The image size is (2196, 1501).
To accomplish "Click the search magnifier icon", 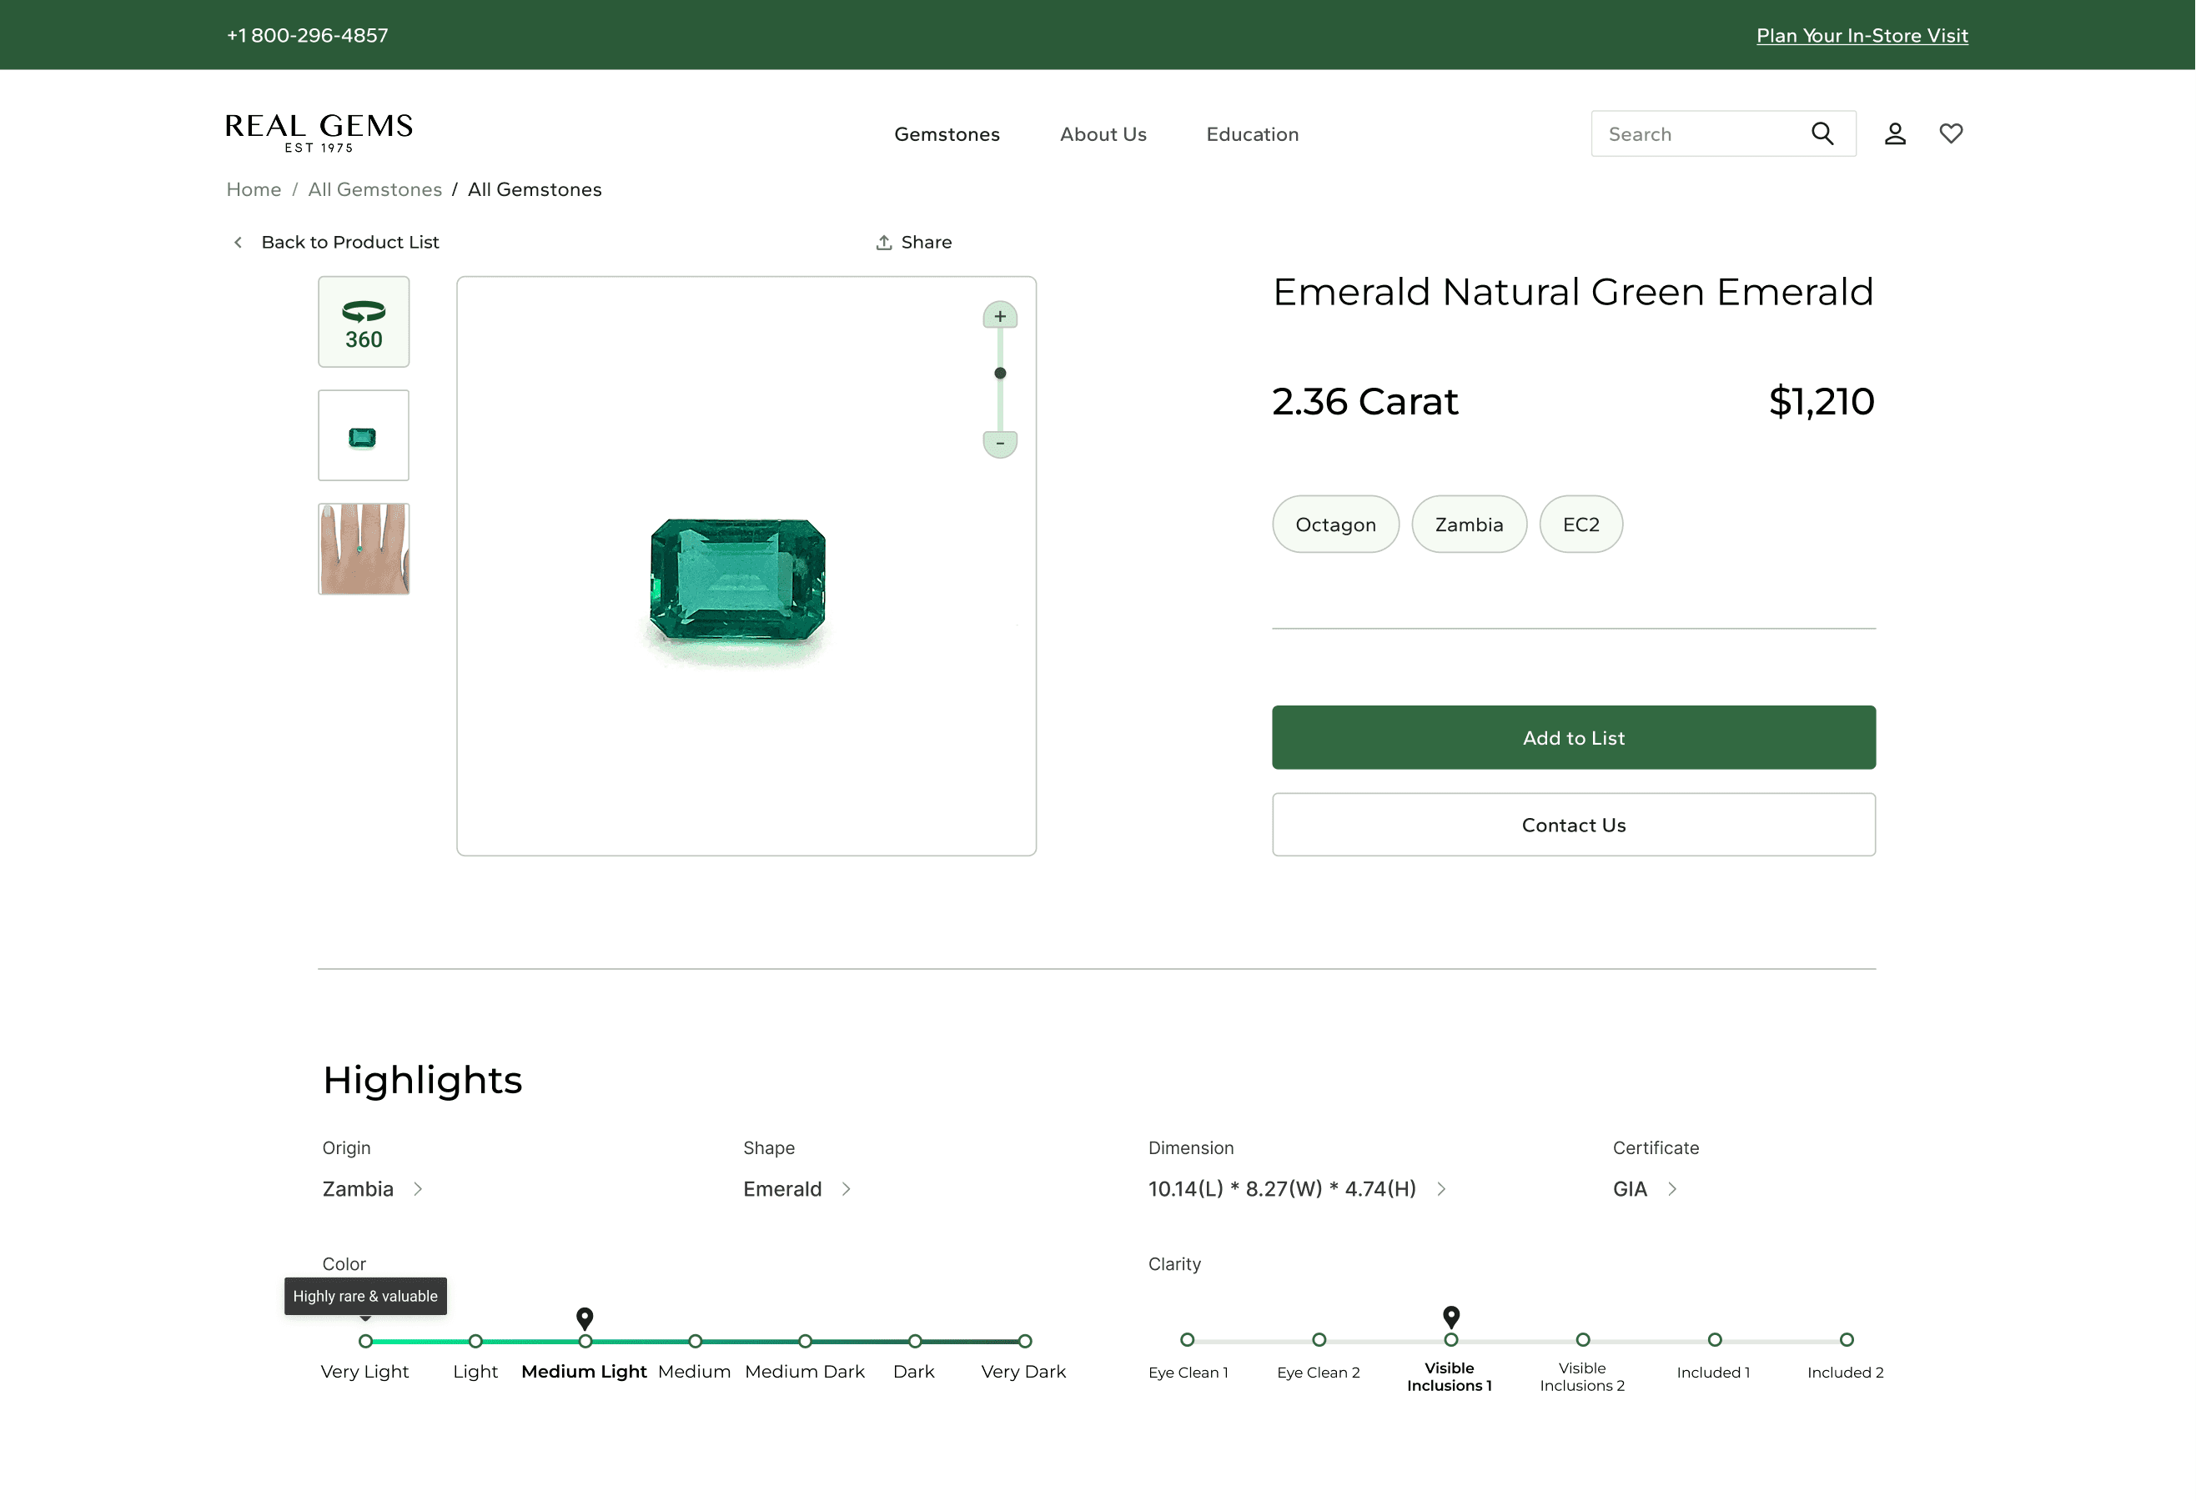I will pos(1822,133).
